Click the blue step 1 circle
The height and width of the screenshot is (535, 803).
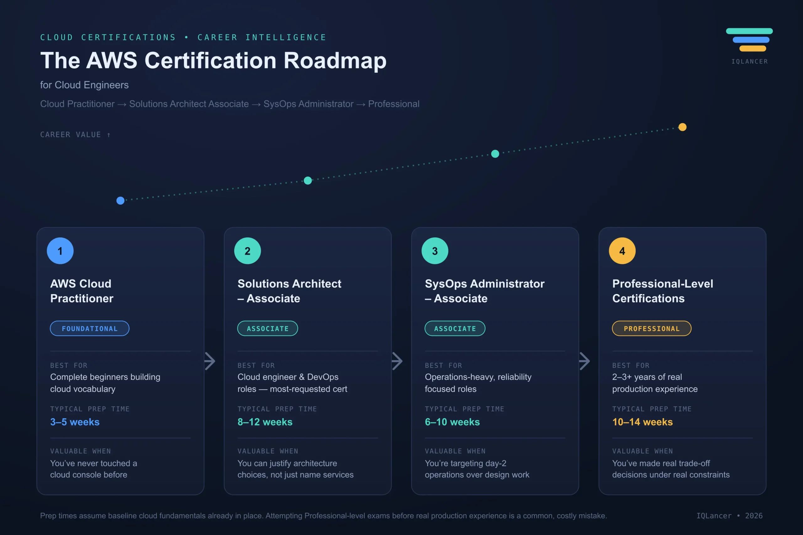click(60, 251)
